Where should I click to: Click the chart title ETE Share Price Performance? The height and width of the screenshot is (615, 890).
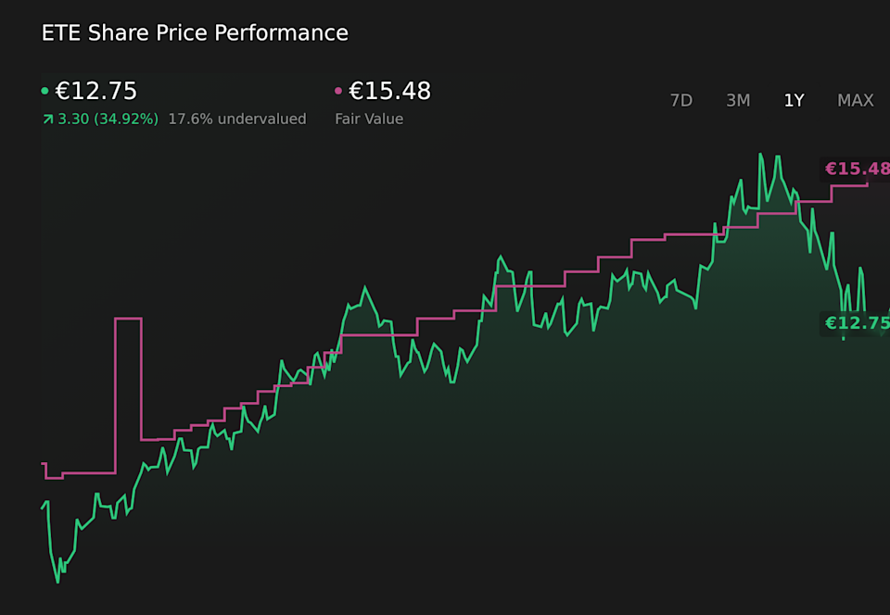[195, 32]
